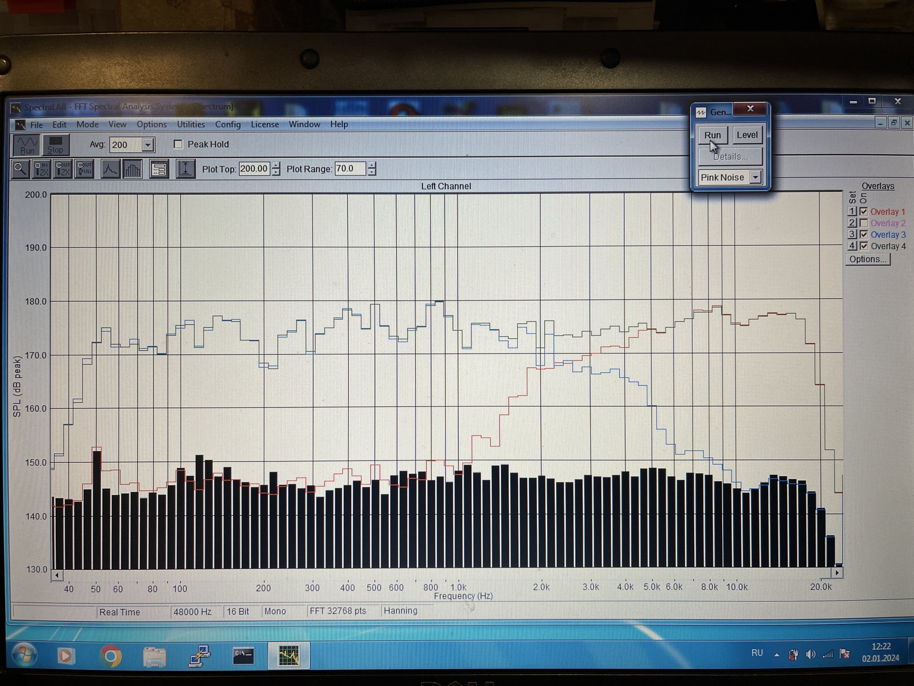This screenshot has width=914, height=686.
Task: Switch to bar graph display icon
Action: tap(132, 169)
